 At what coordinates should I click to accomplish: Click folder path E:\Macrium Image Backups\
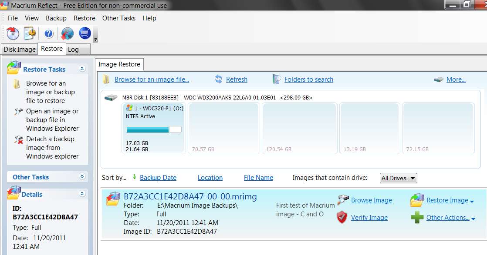(x=197, y=205)
